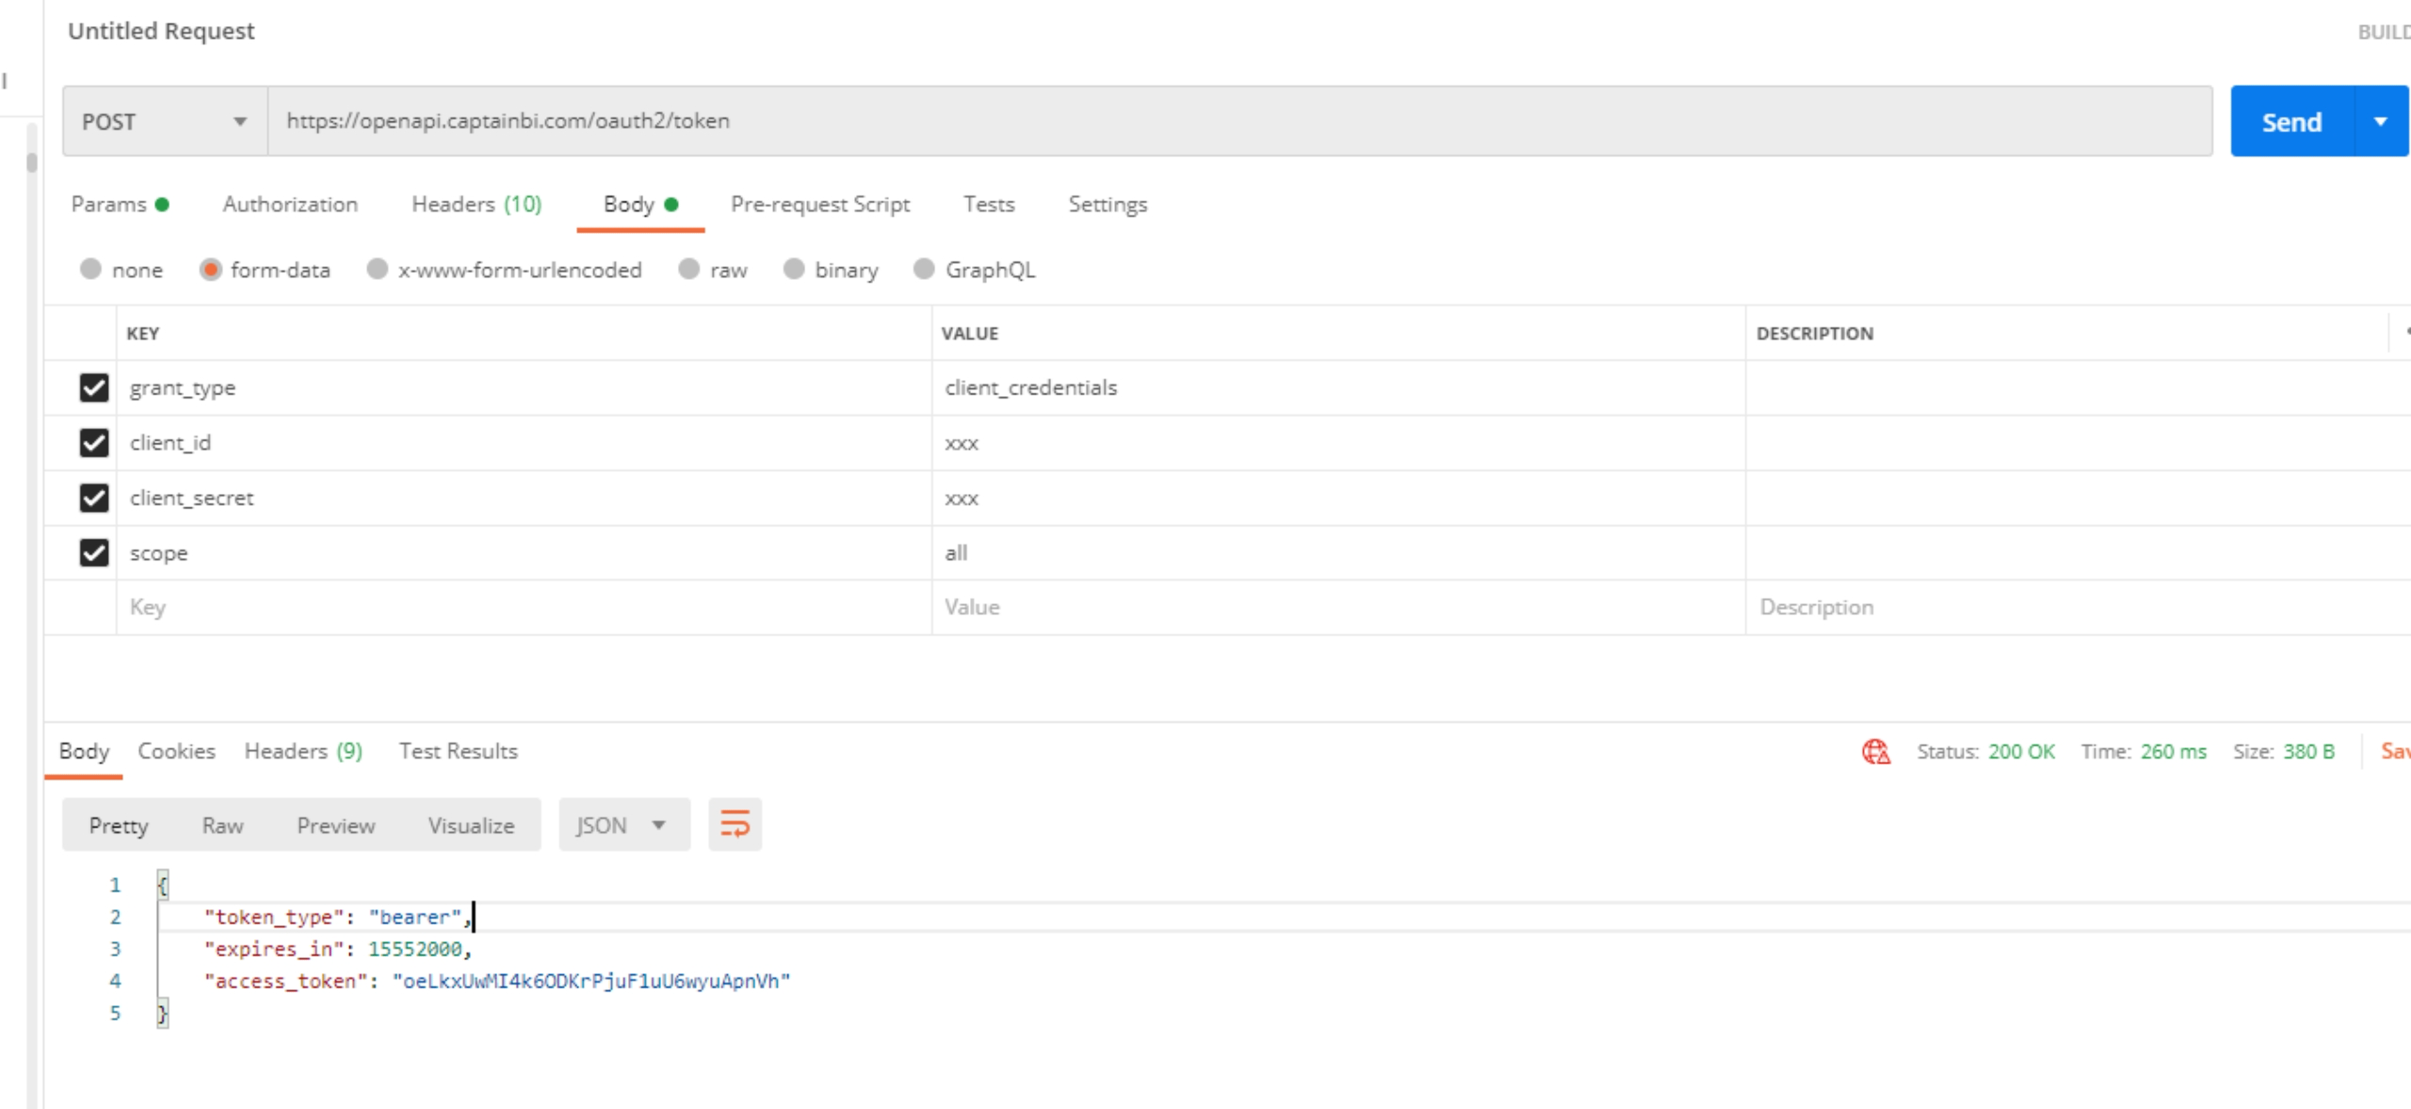Uncheck the grant_type row checkbox

(94, 388)
